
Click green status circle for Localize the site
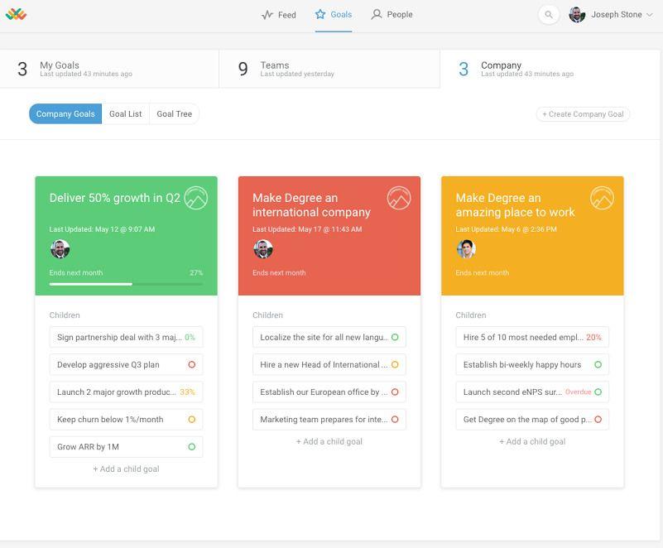(395, 338)
